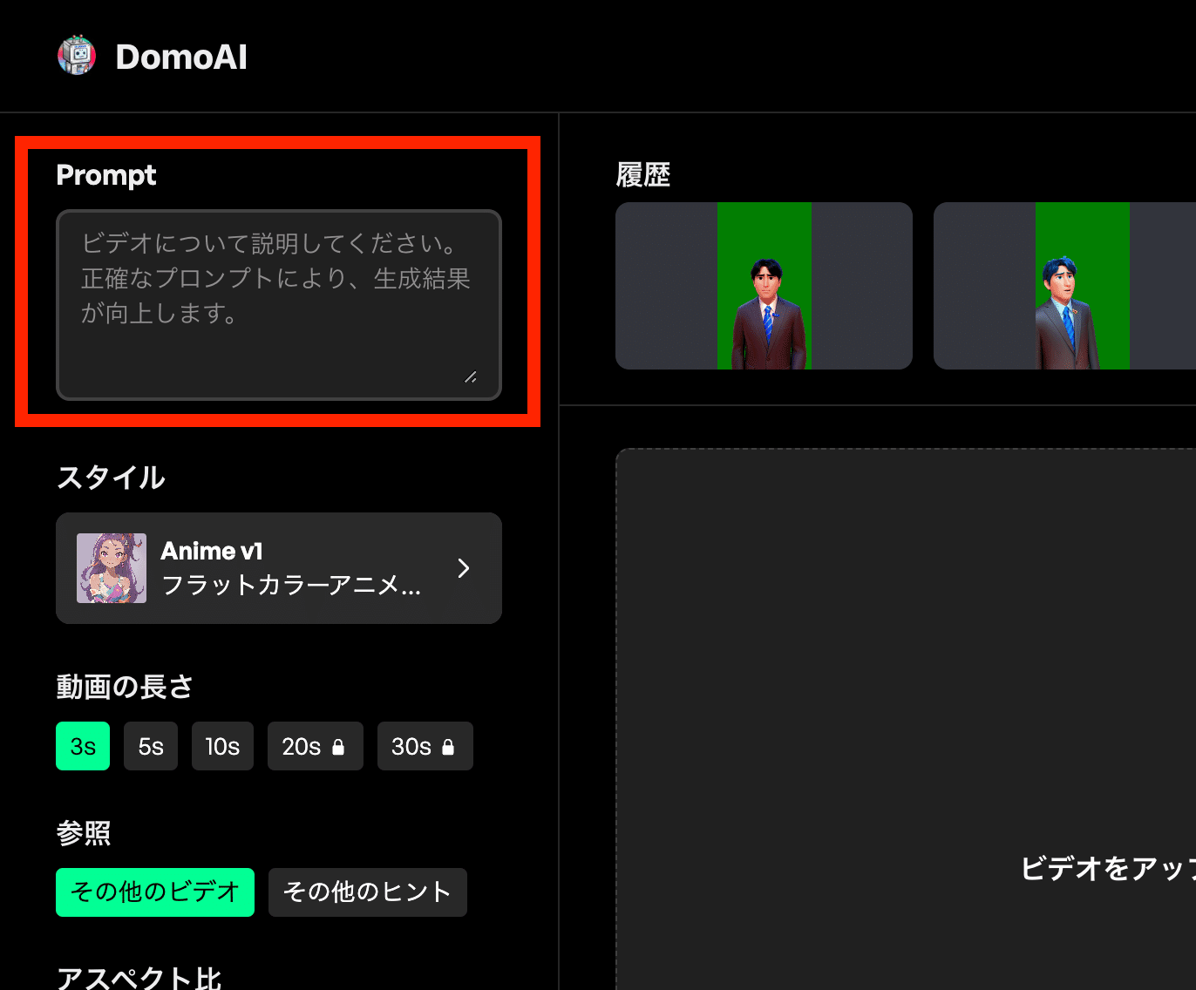Click the video upload drop zone
The height and width of the screenshot is (990, 1196).
(907, 715)
